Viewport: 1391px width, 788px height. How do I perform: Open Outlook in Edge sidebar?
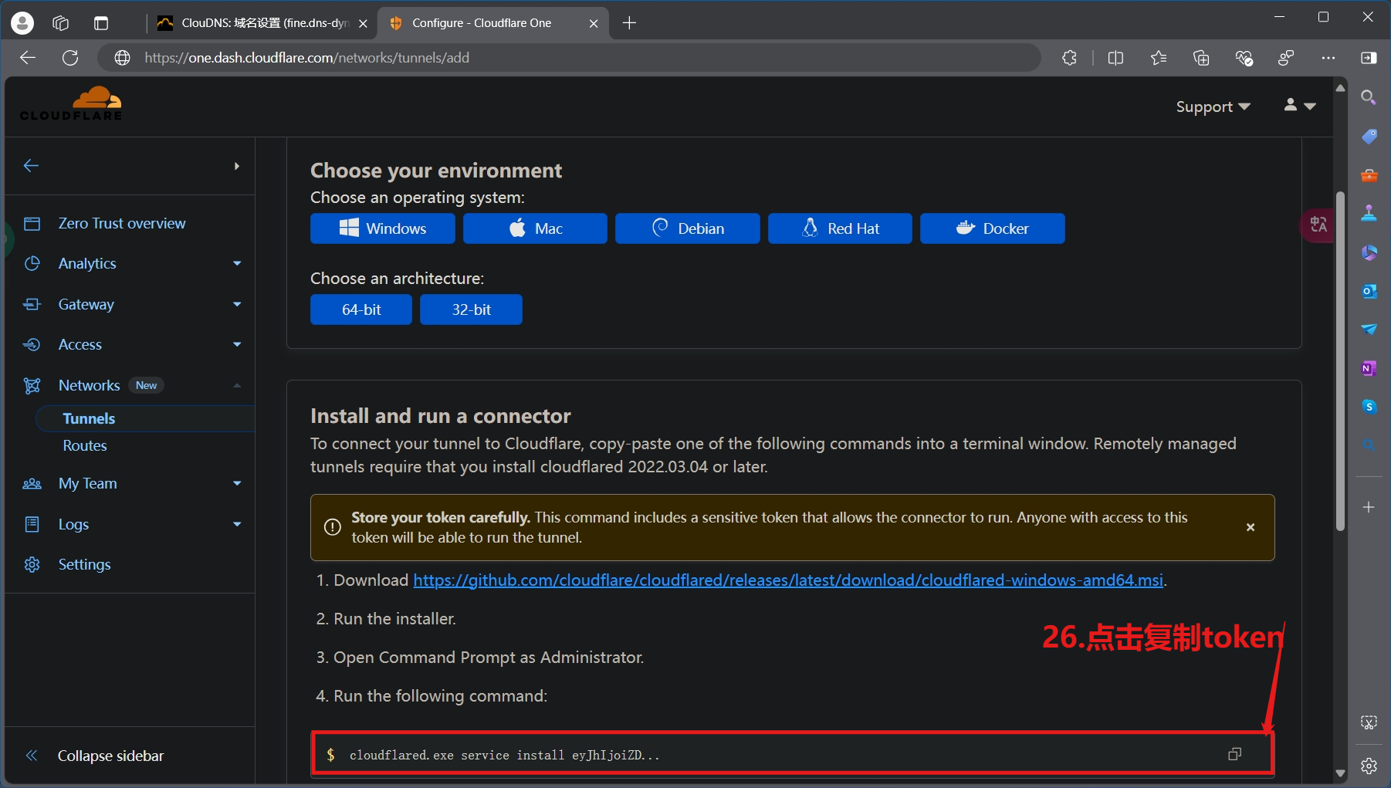coord(1369,291)
